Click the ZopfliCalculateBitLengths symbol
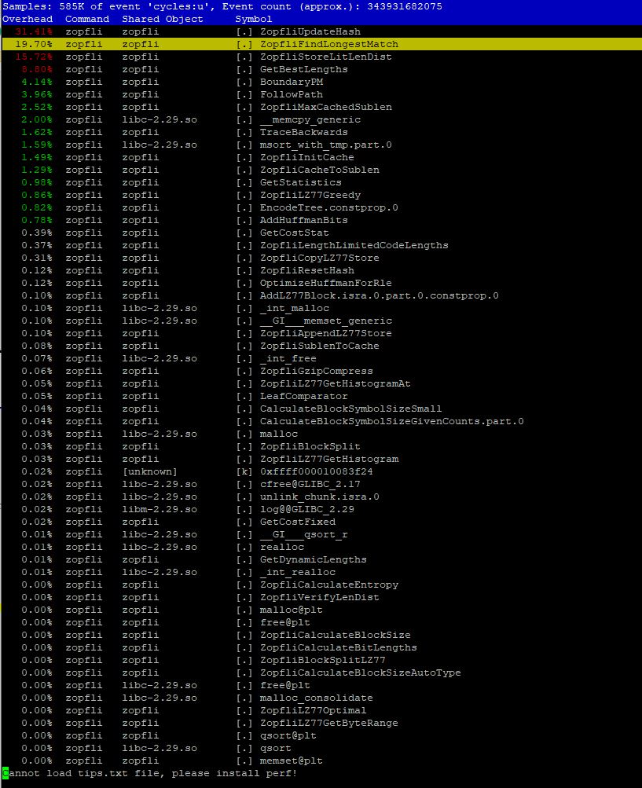The height and width of the screenshot is (788, 642). (x=338, y=647)
